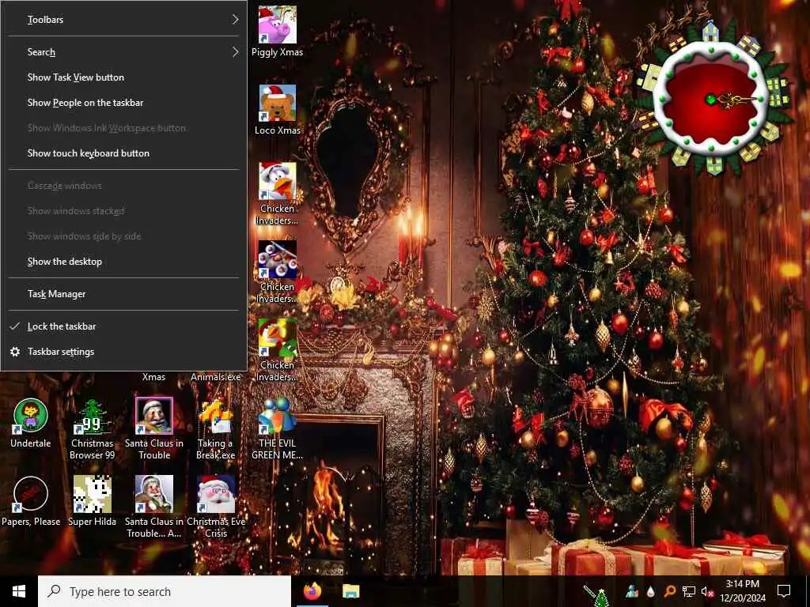Click the Windows Start button
Image resolution: width=810 pixels, height=607 pixels.
click(19, 591)
